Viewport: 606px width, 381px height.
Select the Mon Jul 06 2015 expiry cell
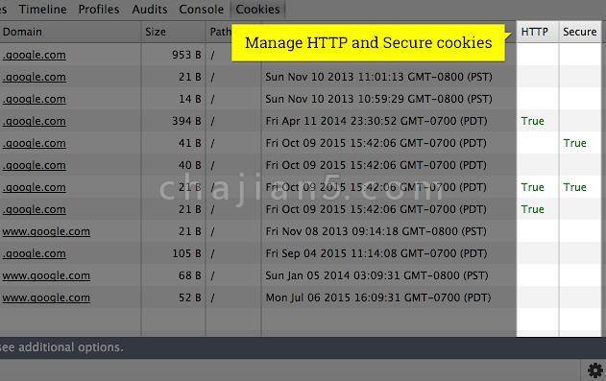(x=378, y=298)
